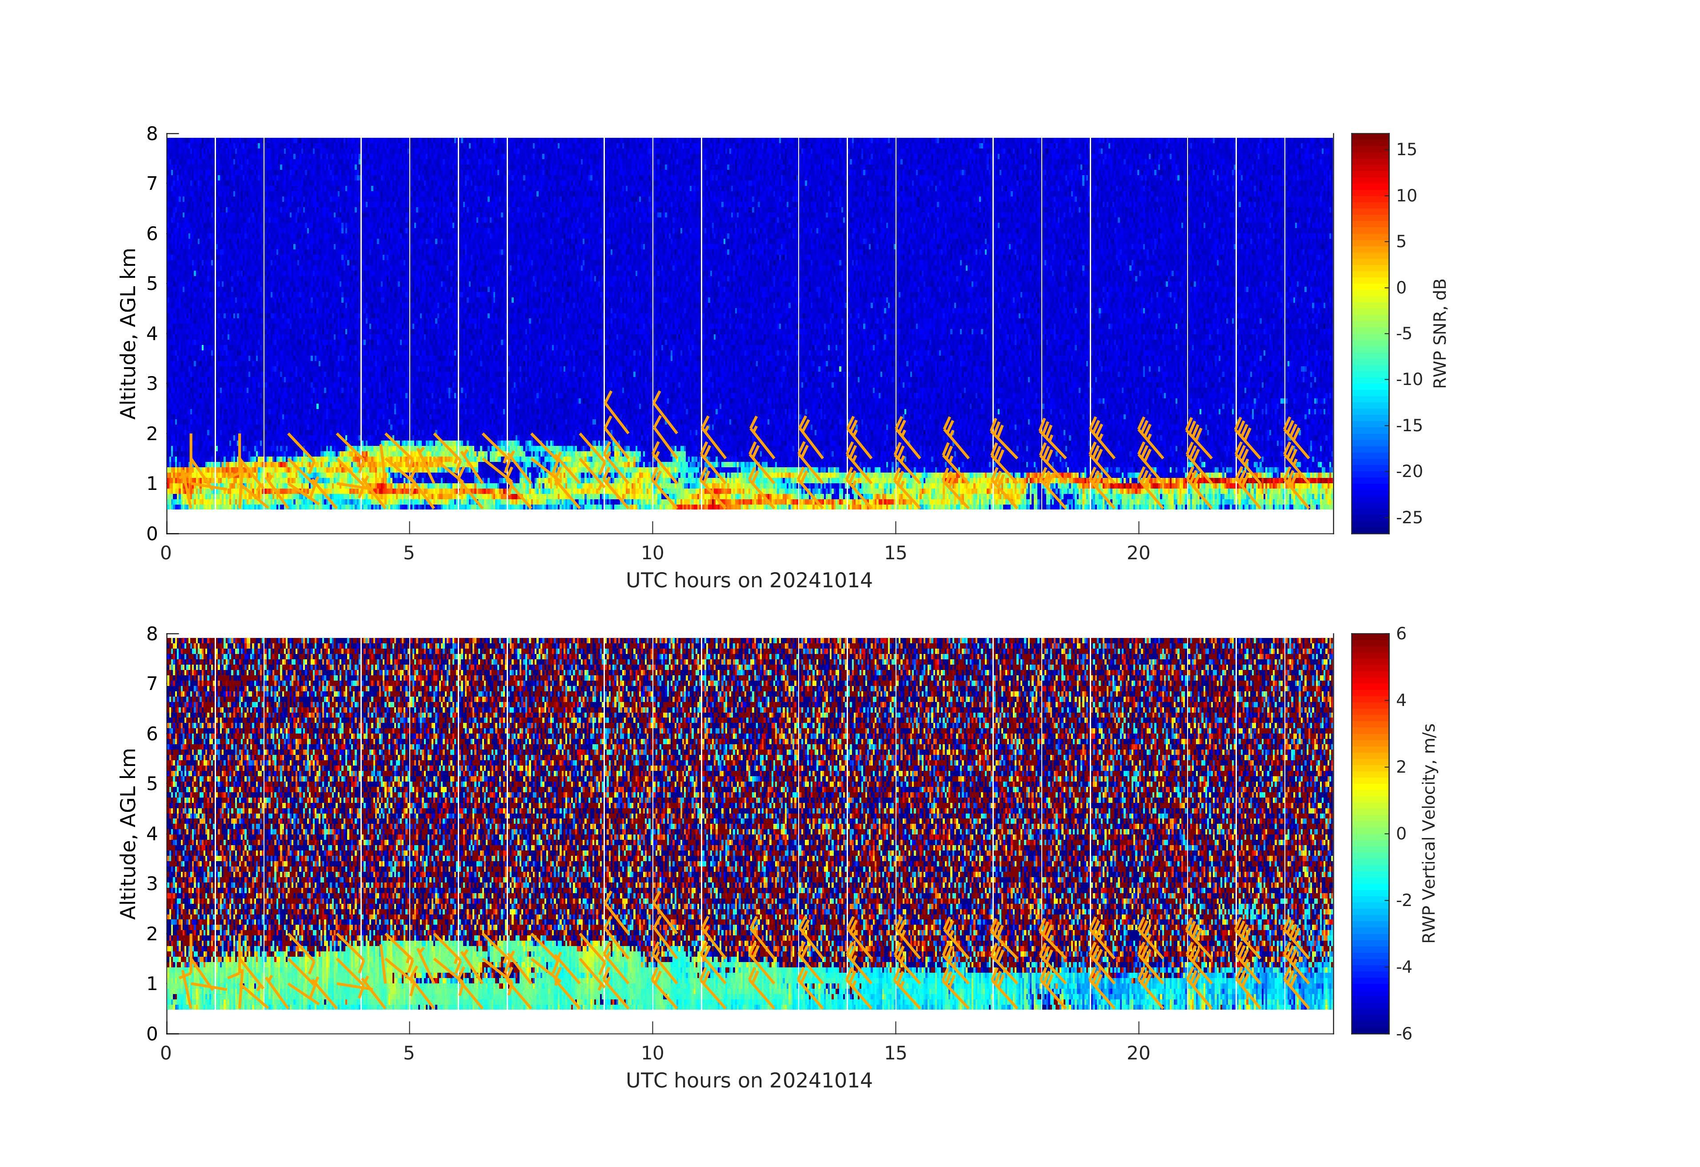The image size is (1700, 1167).
Task: Click the 0 label on velocity colorbar
Action: tap(1401, 834)
